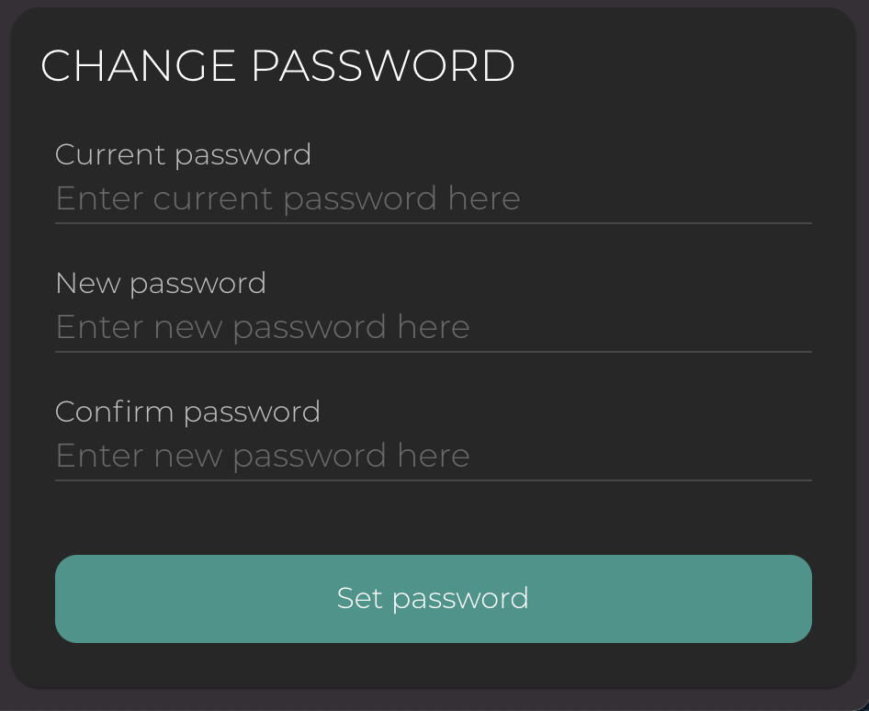Viewport: 869px width, 711px height.
Task: Click placeholder text under New password label
Action: click(x=263, y=327)
